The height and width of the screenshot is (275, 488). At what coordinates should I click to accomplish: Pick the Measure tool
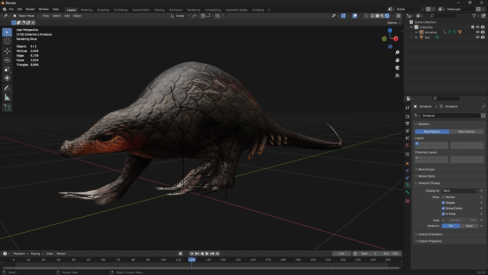coord(7,97)
